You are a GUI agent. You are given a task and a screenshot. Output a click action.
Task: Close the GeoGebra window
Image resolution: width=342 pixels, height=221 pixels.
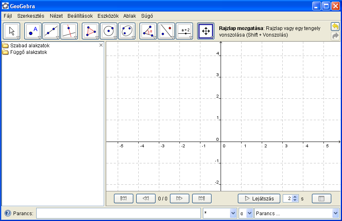[335, 6]
